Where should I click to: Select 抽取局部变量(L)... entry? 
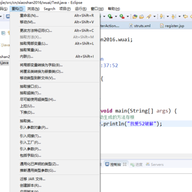tap(55, 44)
